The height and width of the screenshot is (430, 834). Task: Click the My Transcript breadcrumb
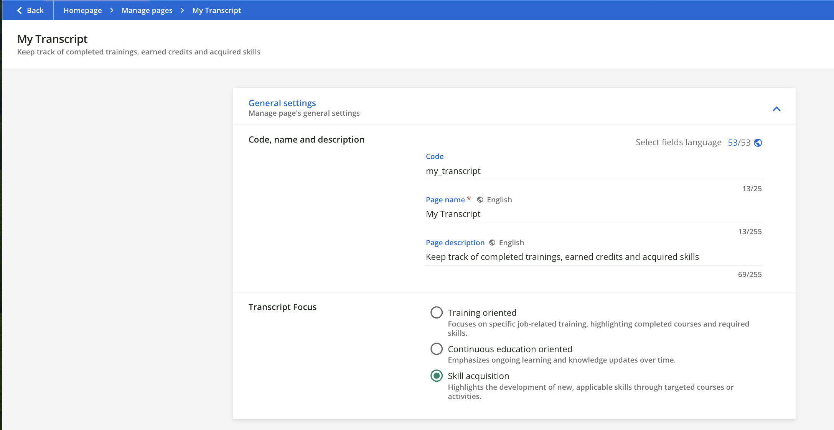click(216, 10)
